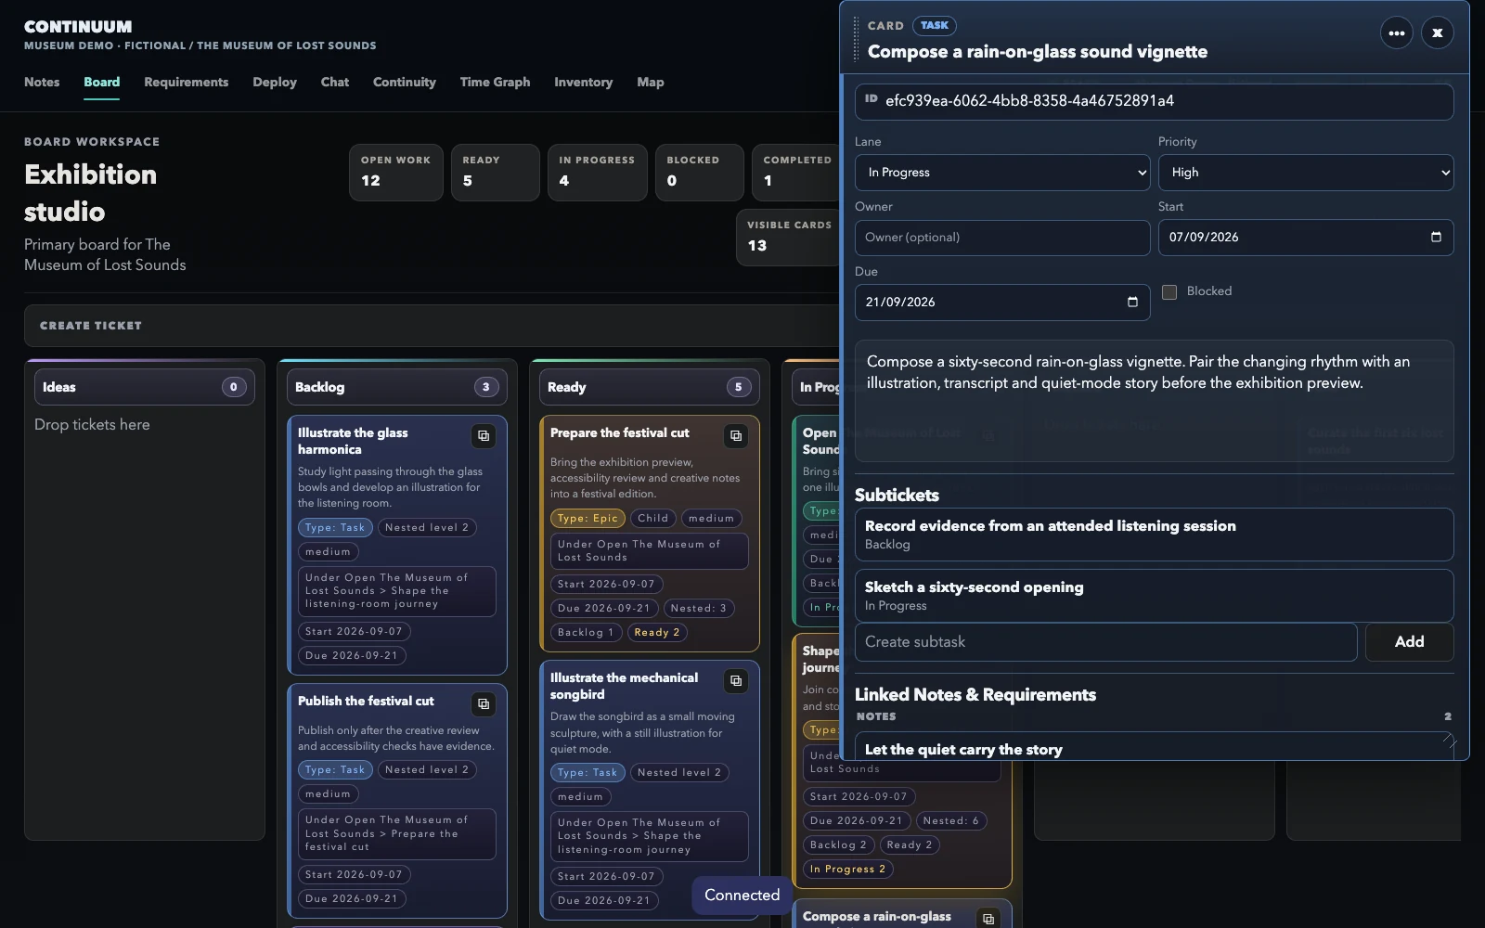Open the Chat tab
1485x928 pixels.
point(335,82)
